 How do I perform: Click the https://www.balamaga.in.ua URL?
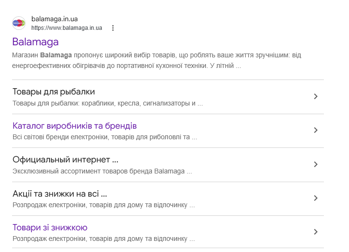click(67, 28)
